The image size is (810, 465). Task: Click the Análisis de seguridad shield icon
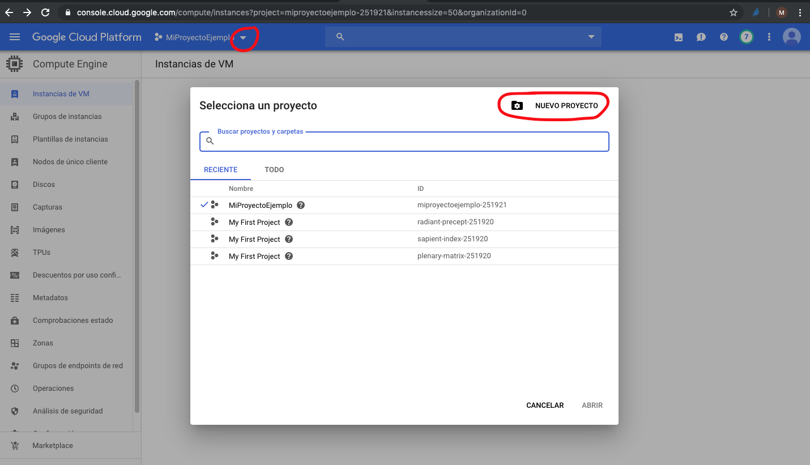15,411
